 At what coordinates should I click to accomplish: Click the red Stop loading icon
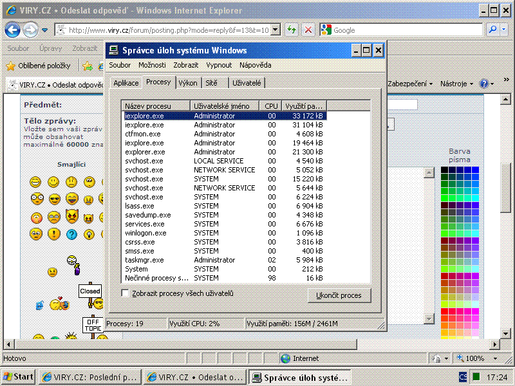tap(308, 30)
